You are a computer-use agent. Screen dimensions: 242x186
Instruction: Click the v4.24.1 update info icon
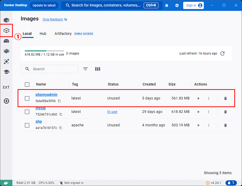(208, 183)
